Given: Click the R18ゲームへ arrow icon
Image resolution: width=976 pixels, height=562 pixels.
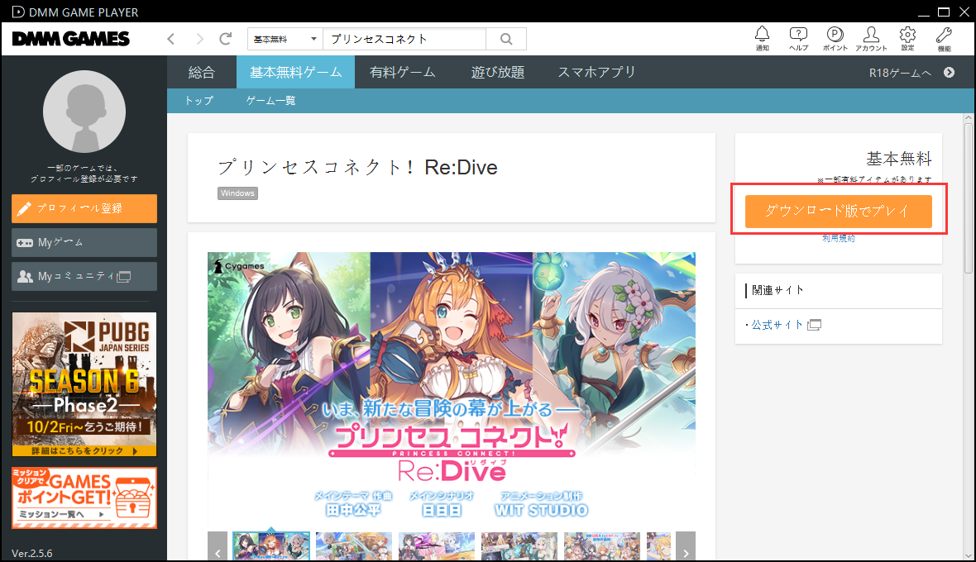Looking at the screenshot, I should 949,72.
